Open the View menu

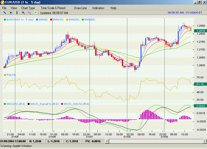[x=14, y=8]
